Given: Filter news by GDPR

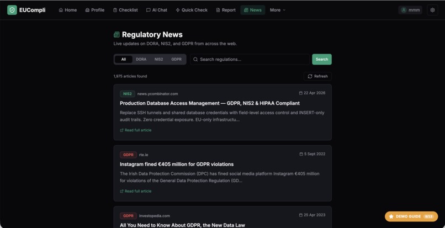Looking at the screenshot, I should coord(176,59).
